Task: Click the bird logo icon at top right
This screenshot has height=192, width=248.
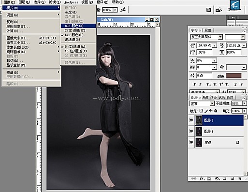Action: pyautogui.click(x=235, y=5)
